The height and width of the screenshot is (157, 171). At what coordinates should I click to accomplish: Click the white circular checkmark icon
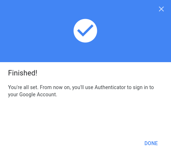[x=85, y=31]
